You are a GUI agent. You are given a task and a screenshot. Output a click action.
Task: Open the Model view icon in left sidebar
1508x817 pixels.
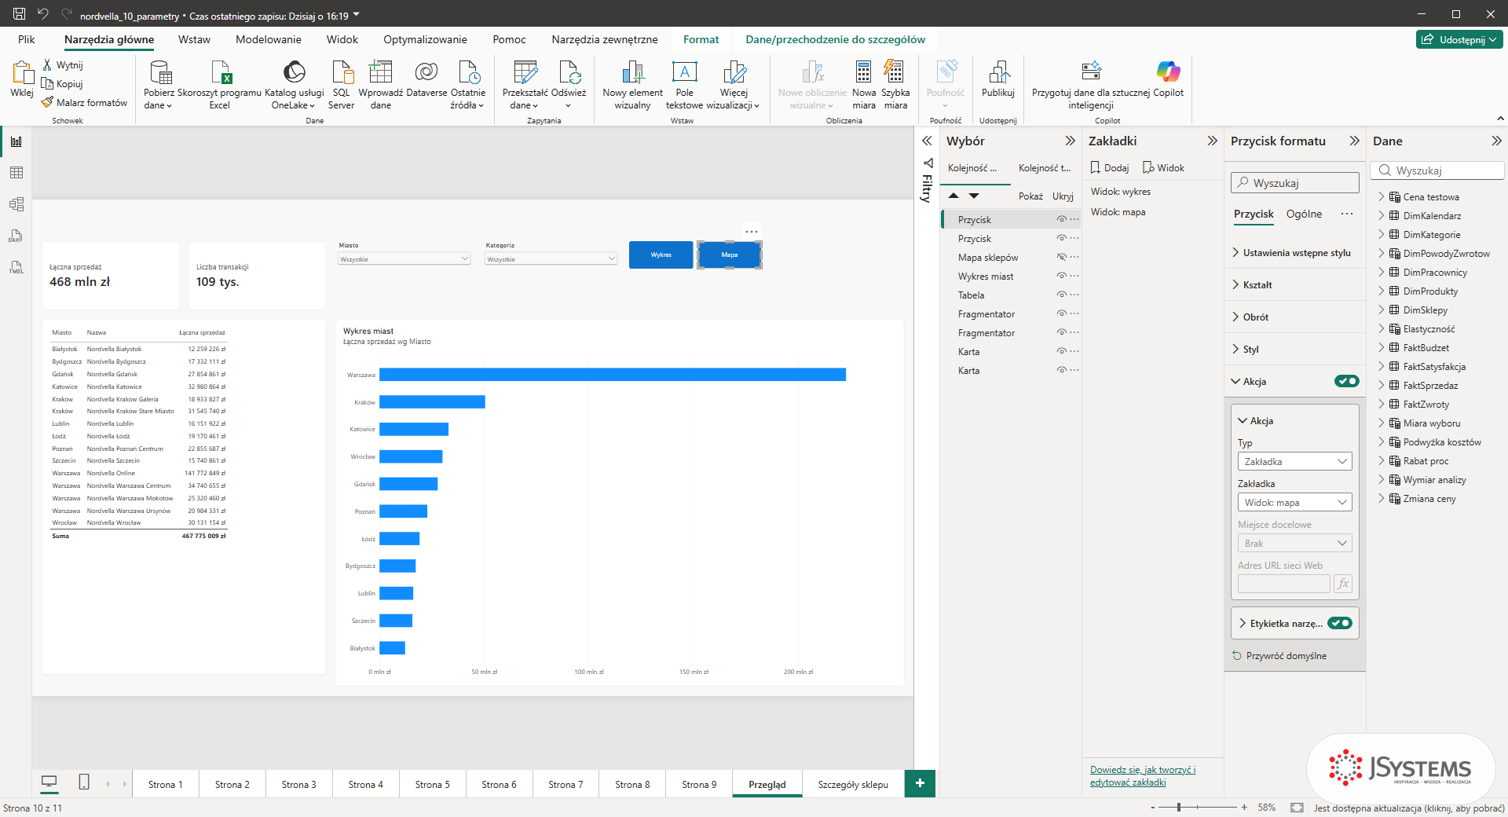(16, 204)
